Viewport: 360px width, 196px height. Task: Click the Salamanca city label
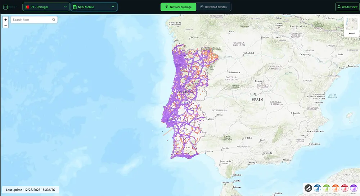click(x=234, y=73)
